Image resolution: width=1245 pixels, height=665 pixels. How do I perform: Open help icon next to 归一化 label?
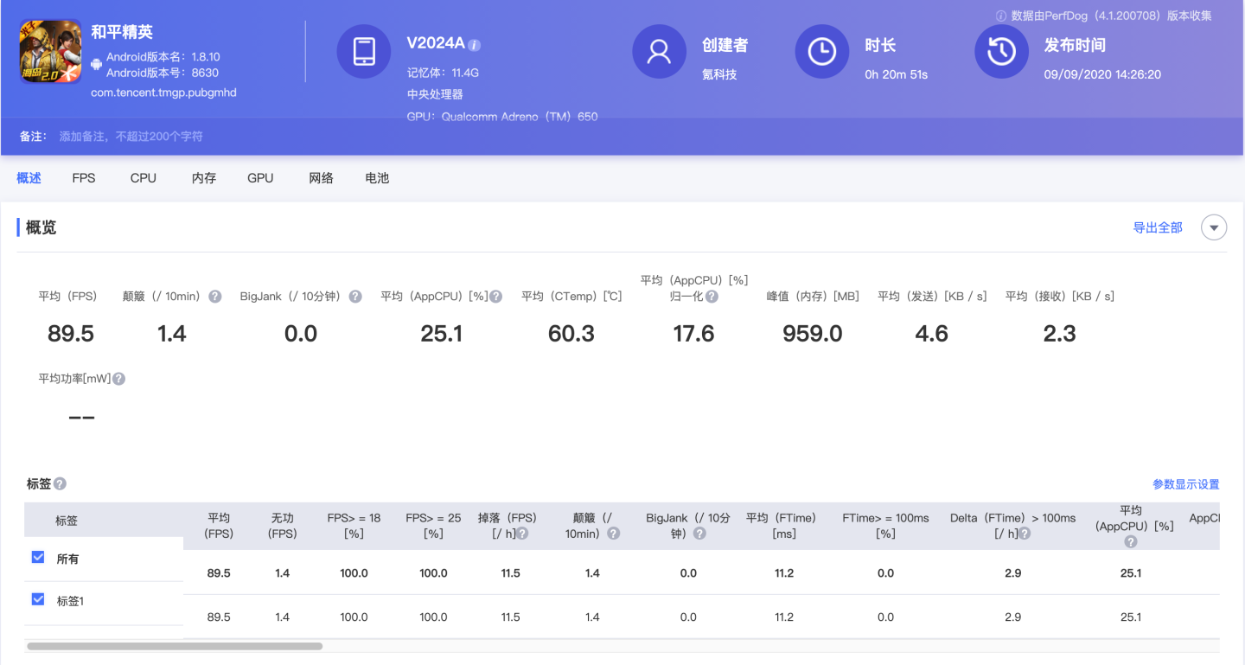click(712, 297)
